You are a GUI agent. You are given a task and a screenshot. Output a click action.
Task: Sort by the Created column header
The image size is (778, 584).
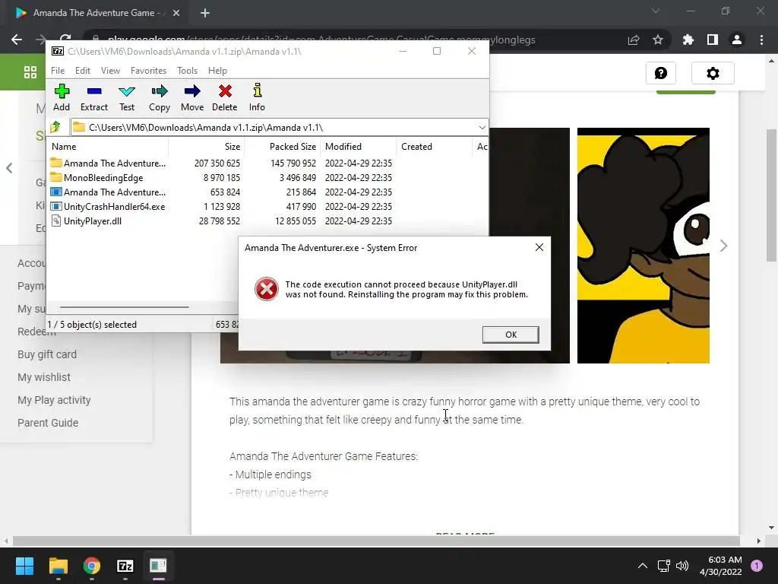click(434, 147)
